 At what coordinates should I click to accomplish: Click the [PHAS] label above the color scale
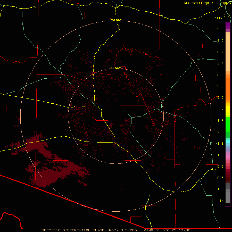(x=218, y=18)
